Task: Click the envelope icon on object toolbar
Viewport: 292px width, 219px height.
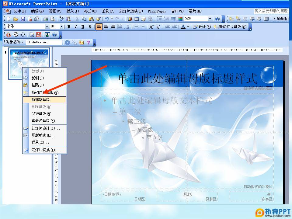Action: 82,43
